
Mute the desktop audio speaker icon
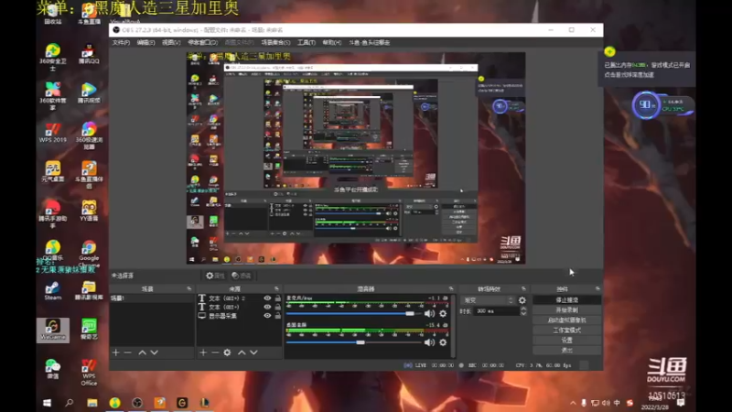(429, 342)
